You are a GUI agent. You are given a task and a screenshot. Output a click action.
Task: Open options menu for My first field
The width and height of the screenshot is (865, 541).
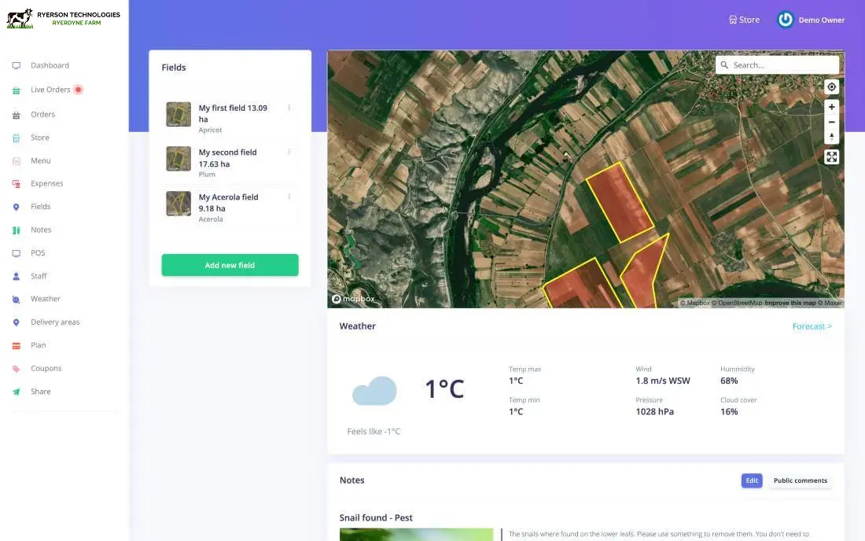[x=289, y=108]
